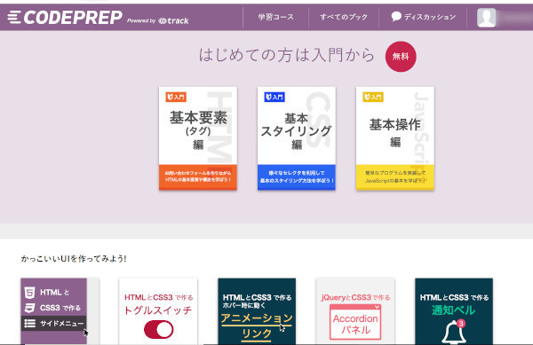
Task: Open the Accordion パネル book card
Action: click(x=355, y=311)
